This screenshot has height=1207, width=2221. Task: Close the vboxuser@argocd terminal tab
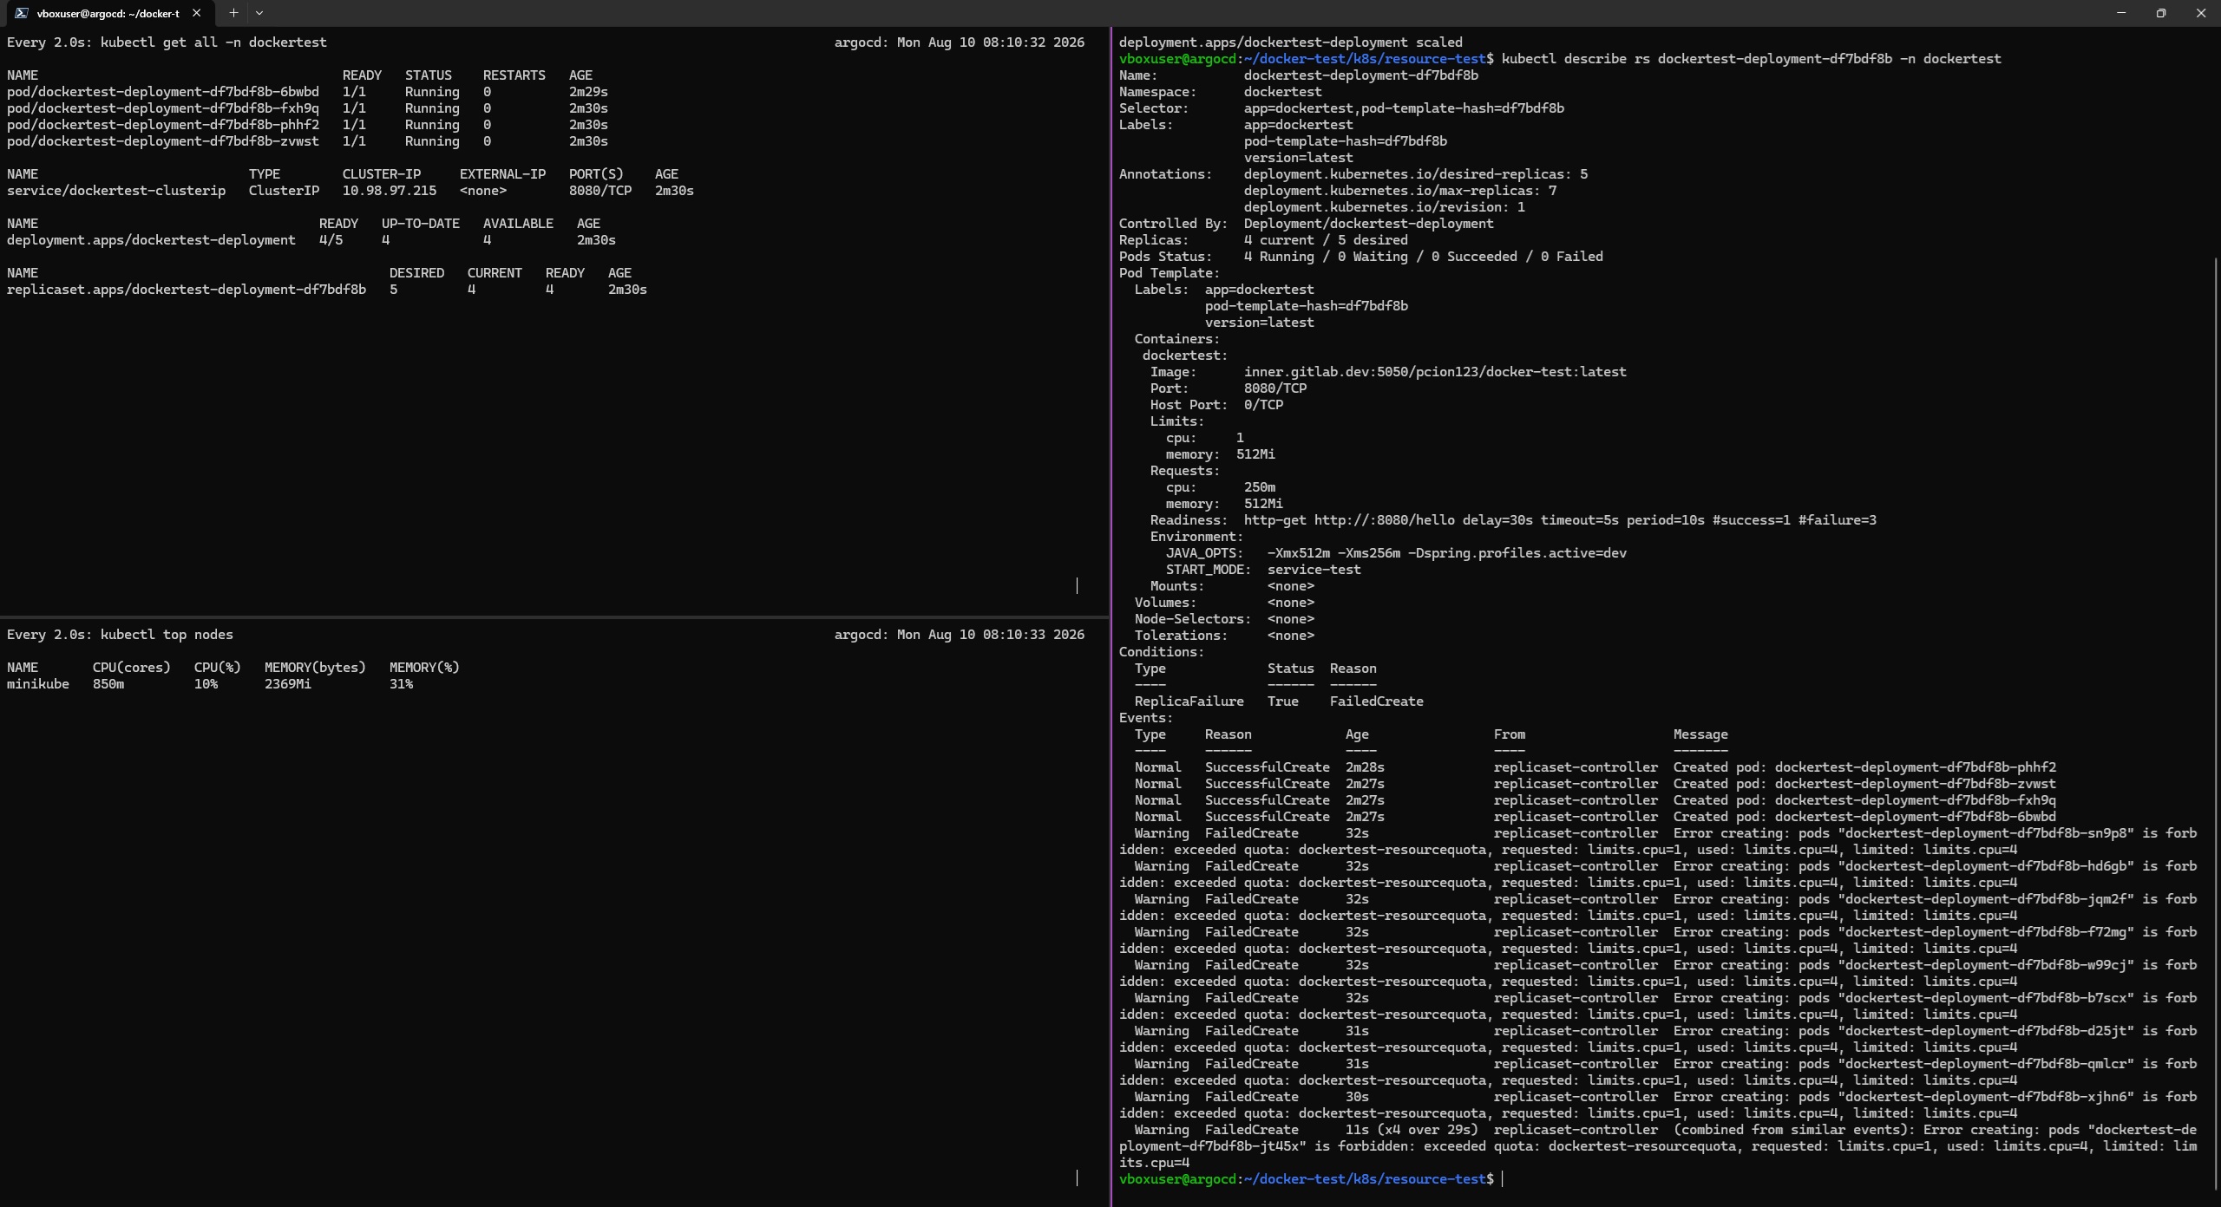pyautogui.click(x=196, y=13)
